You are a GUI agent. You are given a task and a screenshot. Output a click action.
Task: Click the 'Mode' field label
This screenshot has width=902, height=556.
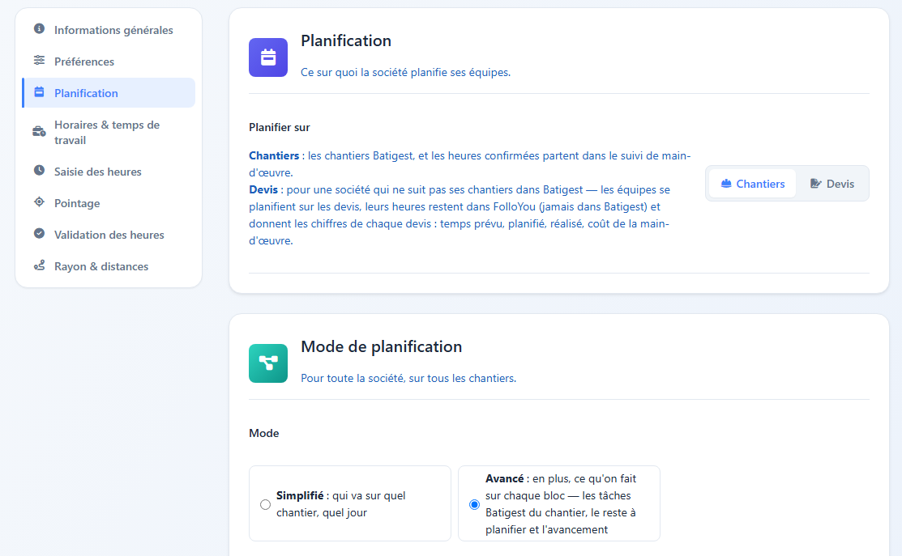[264, 433]
